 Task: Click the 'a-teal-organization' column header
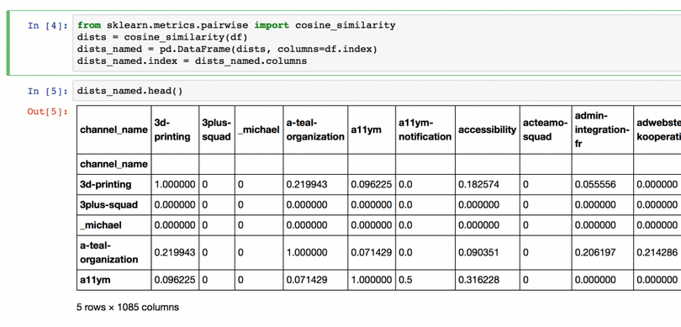coord(315,129)
